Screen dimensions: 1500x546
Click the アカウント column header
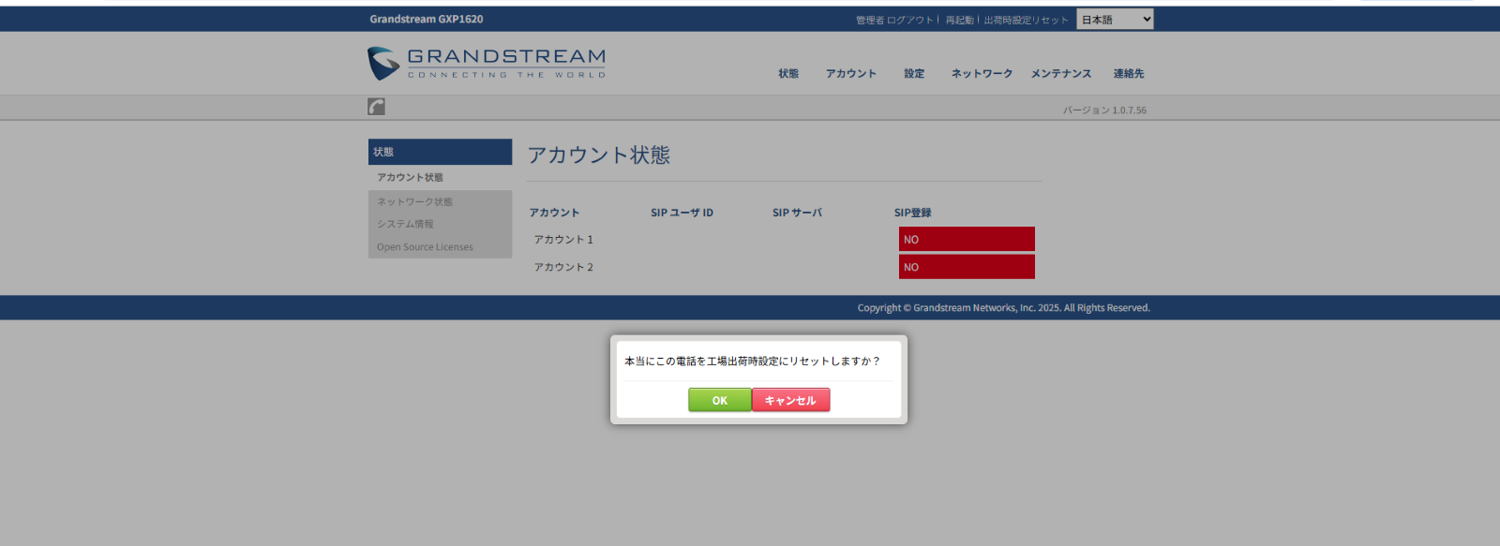(554, 213)
